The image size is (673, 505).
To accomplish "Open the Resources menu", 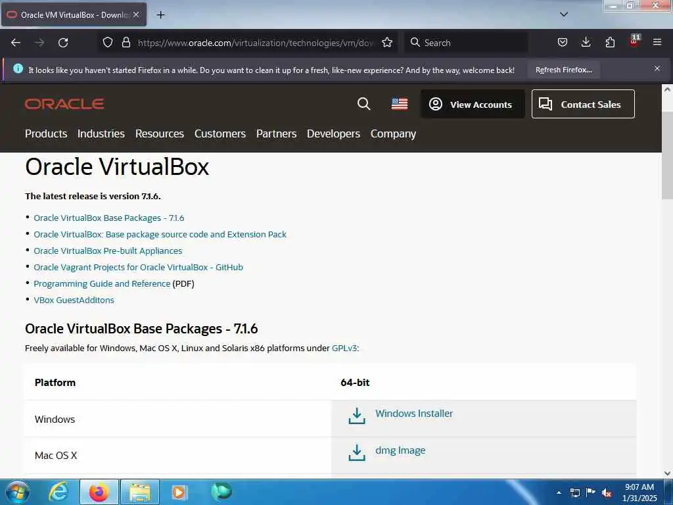I will (160, 134).
